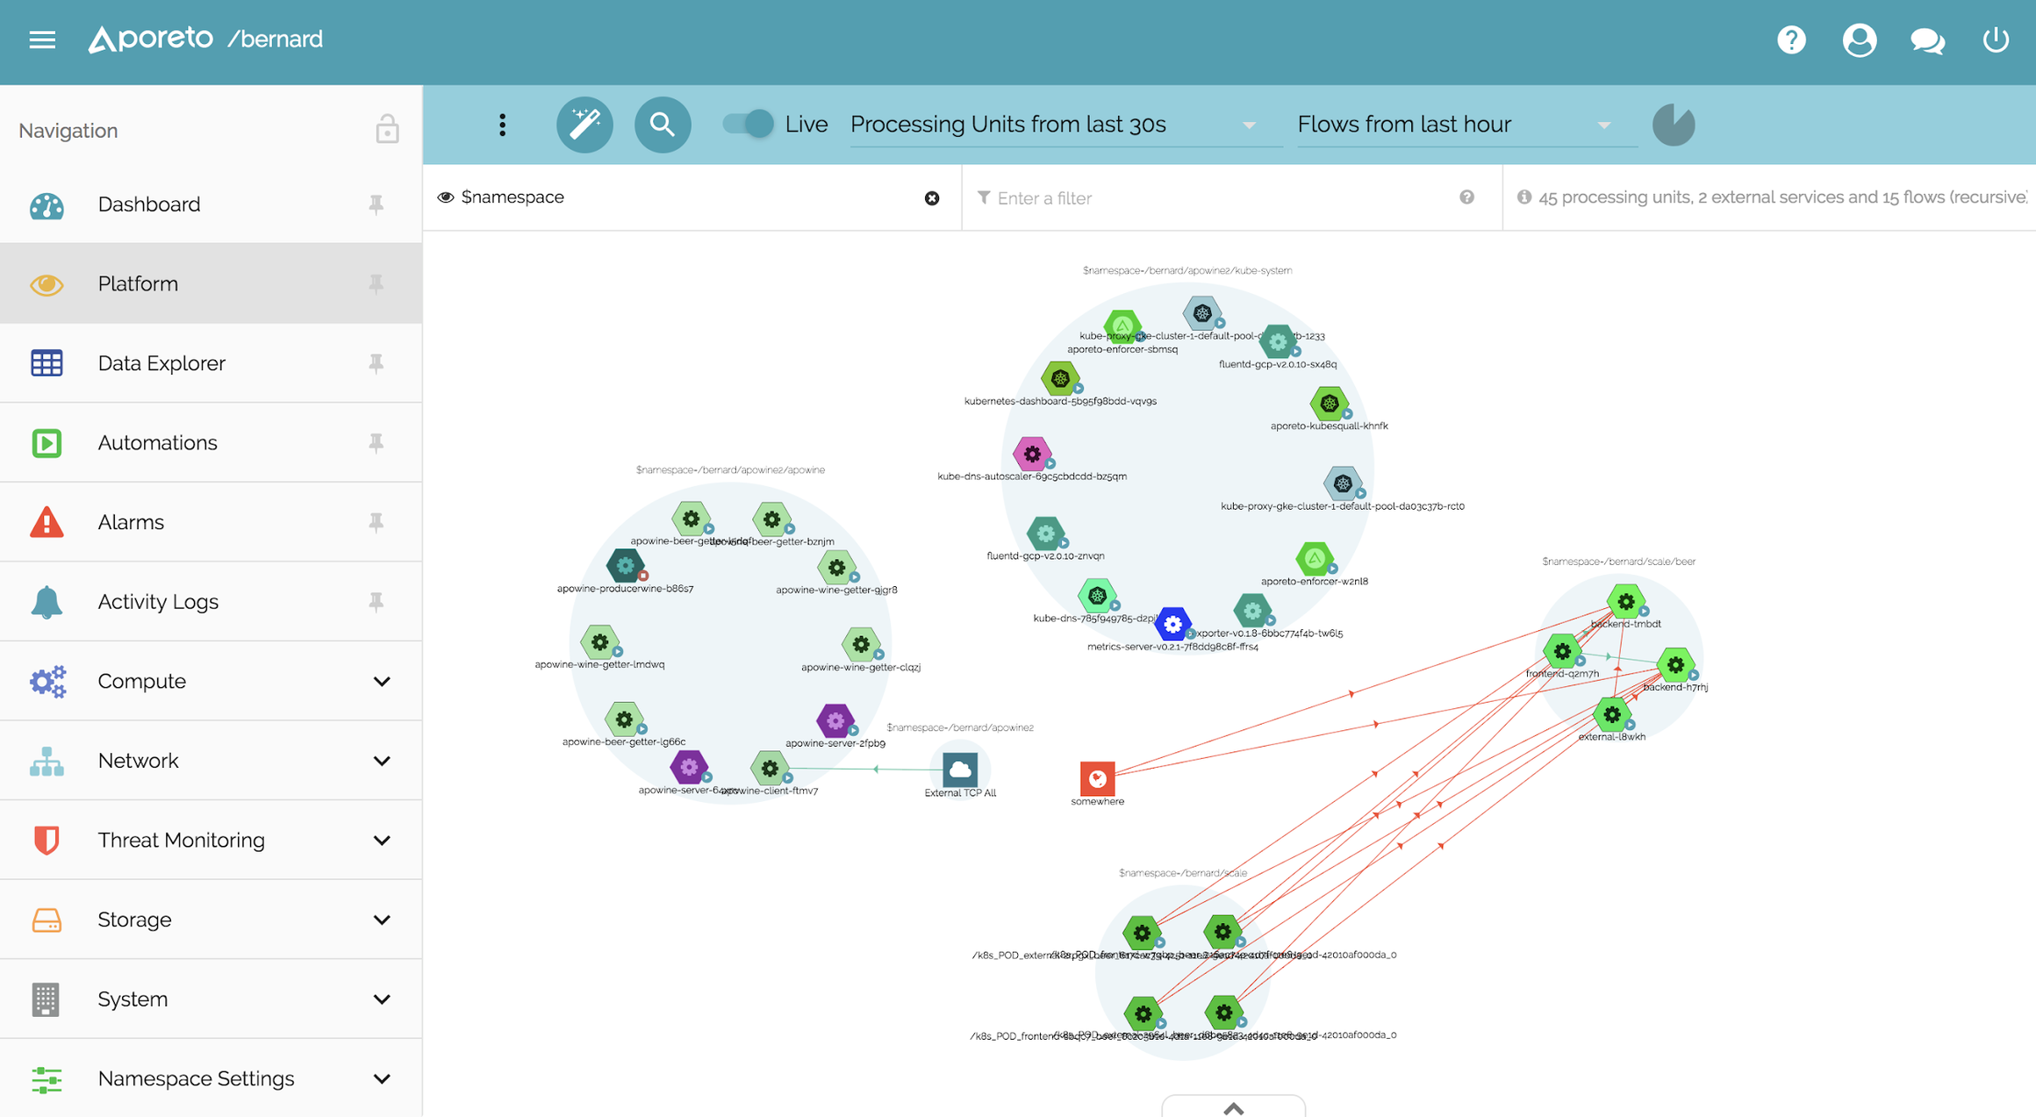Click the kube-system namespace group label
This screenshot has height=1117, width=2036.
click(1186, 270)
